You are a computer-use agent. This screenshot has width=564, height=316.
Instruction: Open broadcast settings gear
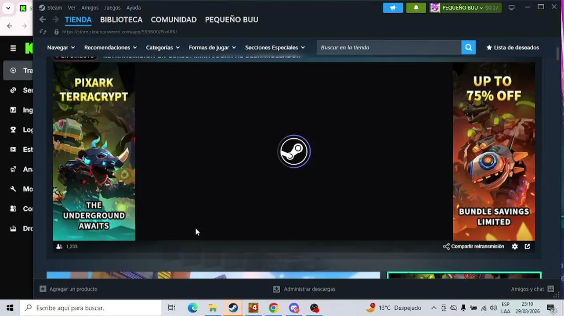pyautogui.click(x=515, y=247)
